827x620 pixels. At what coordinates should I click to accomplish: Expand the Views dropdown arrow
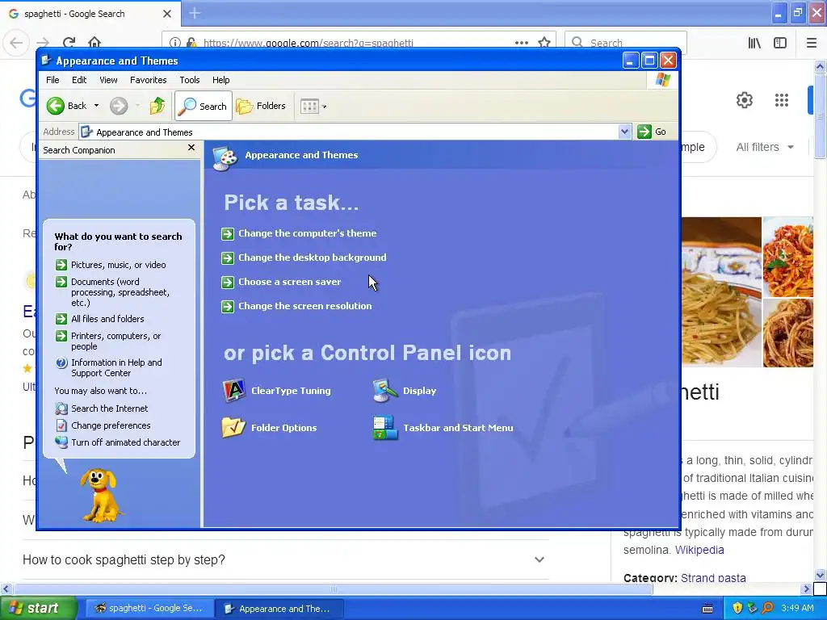325,107
